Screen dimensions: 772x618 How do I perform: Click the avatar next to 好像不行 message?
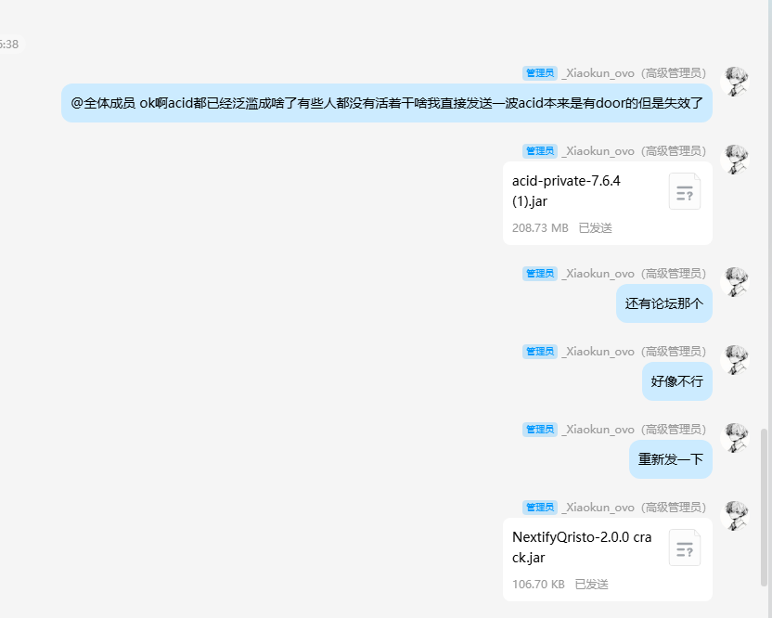736,360
